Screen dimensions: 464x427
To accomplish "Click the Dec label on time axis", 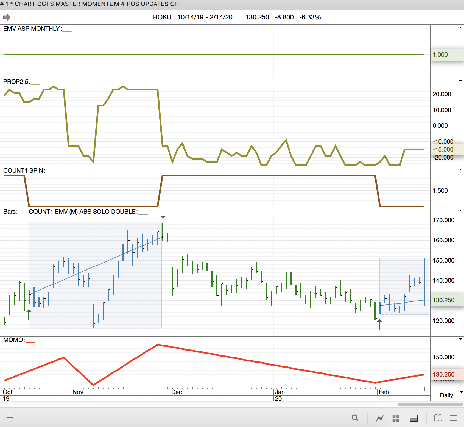I will [177, 392].
